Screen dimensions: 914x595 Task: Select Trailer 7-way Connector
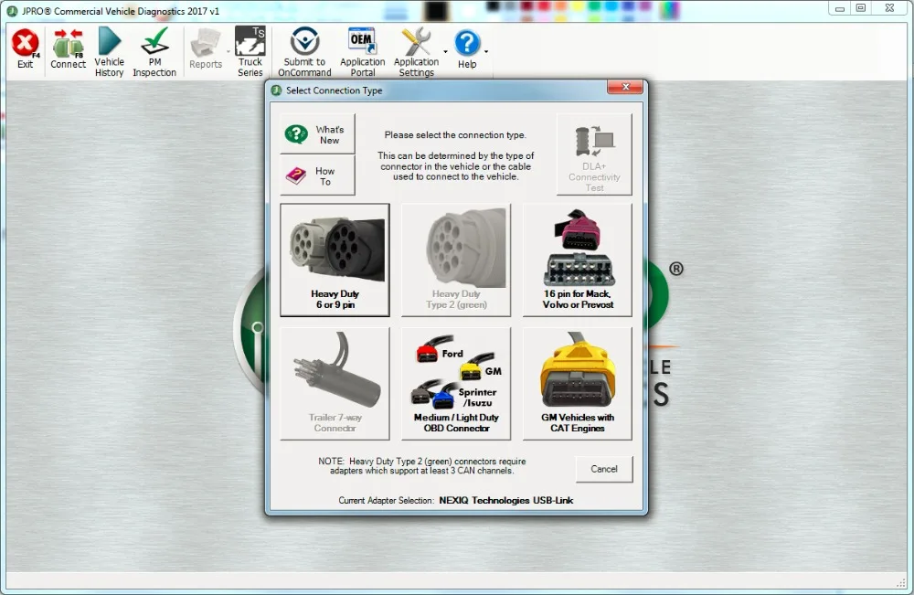pyautogui.click(x=335, y=384)
